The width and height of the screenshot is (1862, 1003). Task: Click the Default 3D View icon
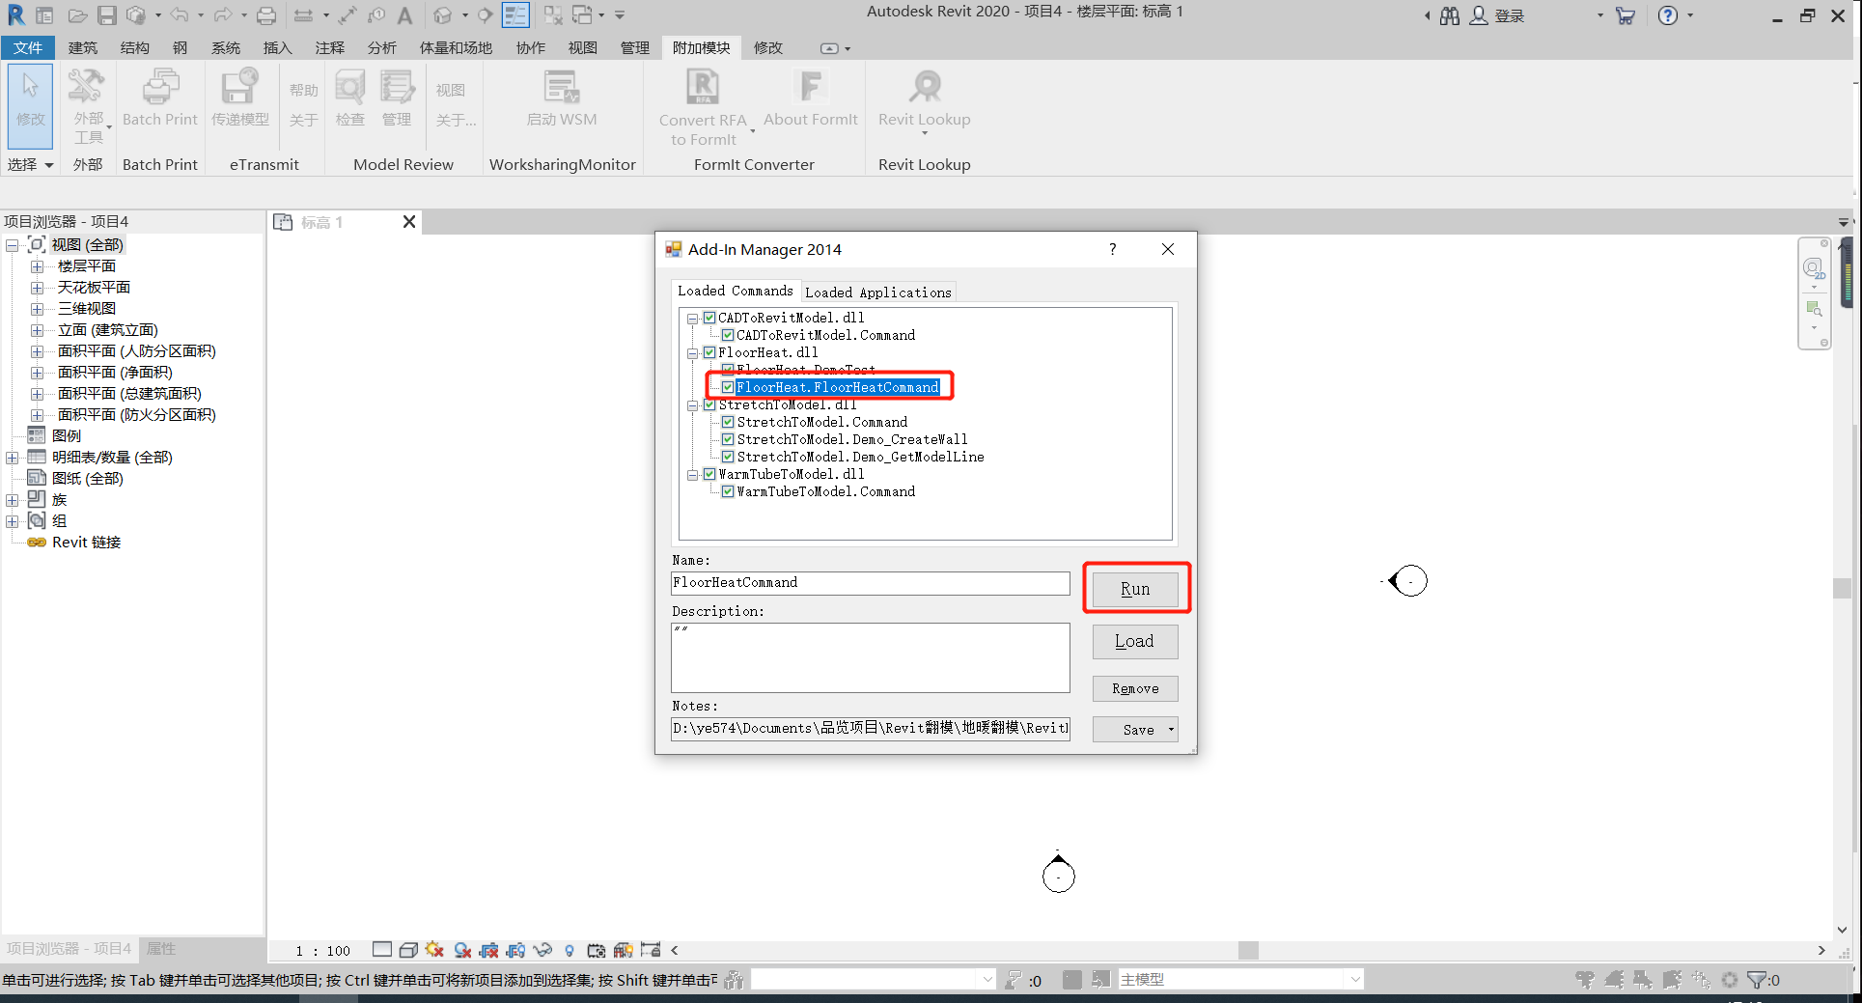click(x=443, y=15)
